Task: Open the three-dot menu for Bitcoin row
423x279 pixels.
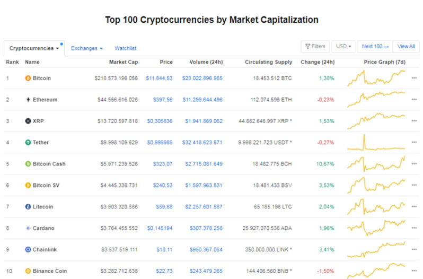Action: coord(414,79)
